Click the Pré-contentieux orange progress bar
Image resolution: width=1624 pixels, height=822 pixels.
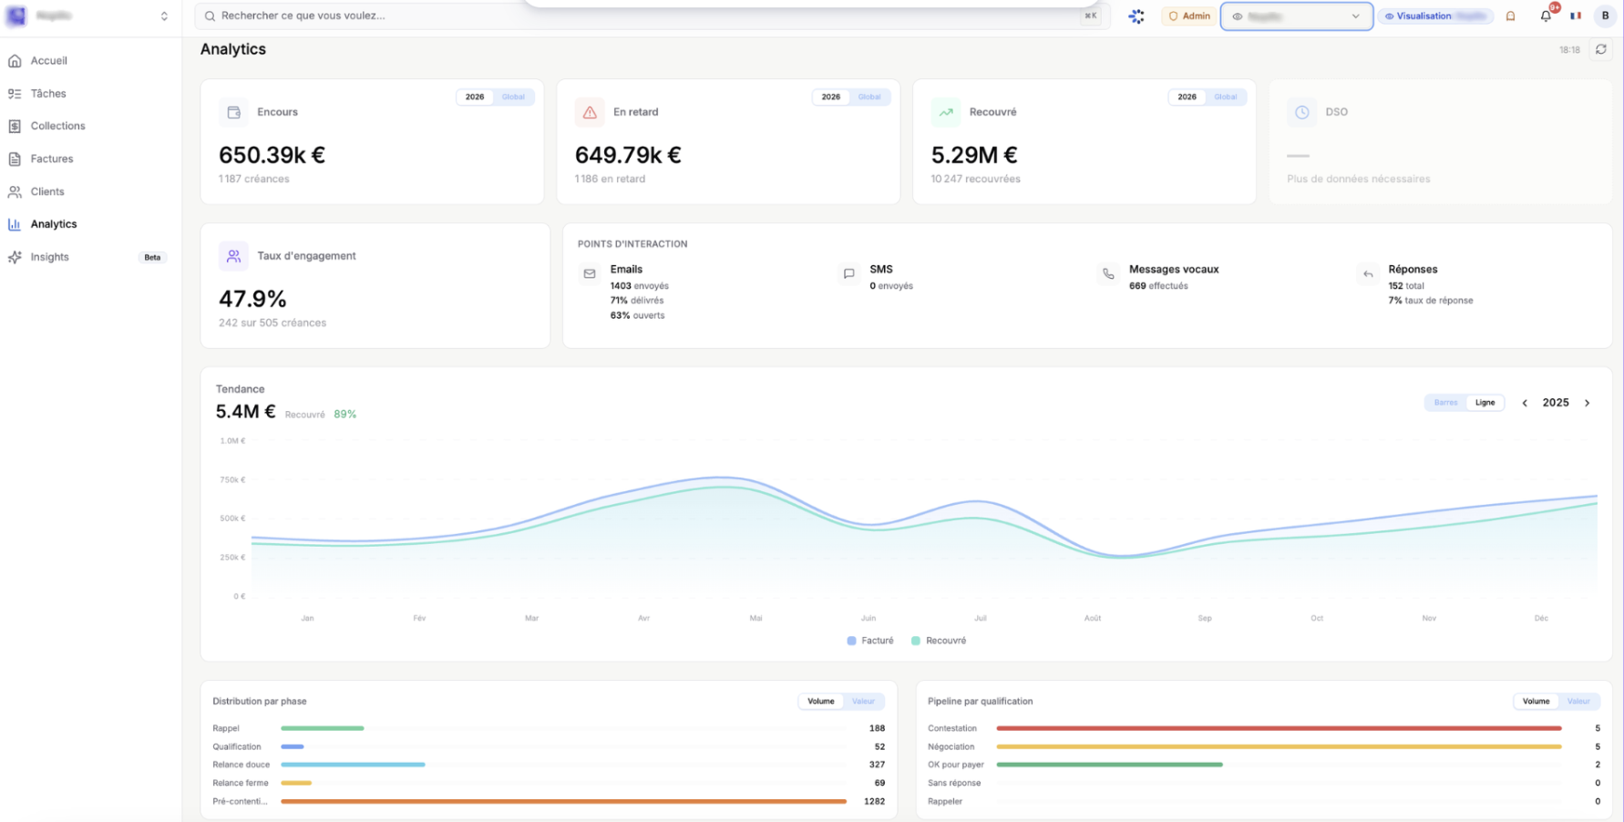563,802
